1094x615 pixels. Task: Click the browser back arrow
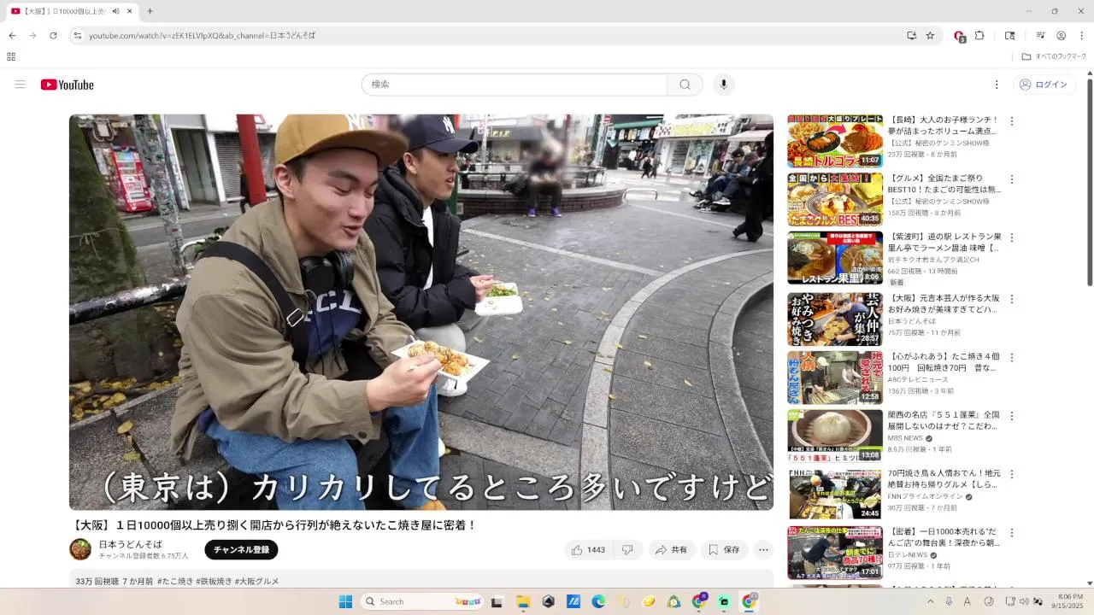click(x=12, y=35)
